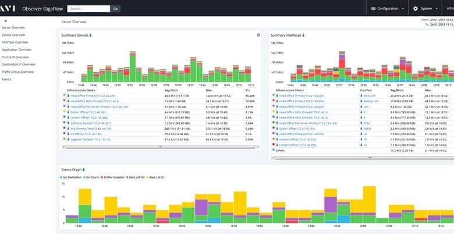454x234 pixels.
Task: Toggle Black List Src series in Events legend
Action: point(155,177)
